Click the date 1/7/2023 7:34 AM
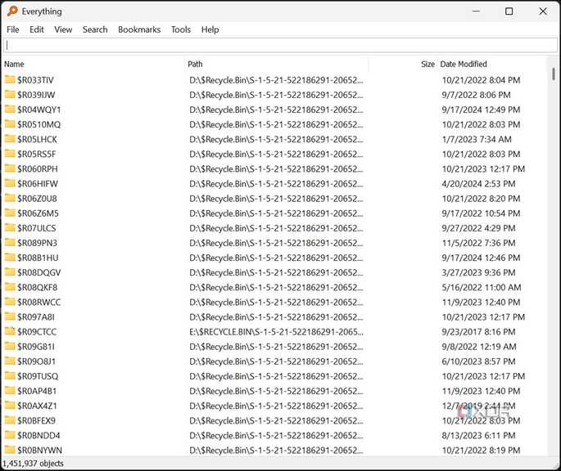This screenshot has height=471, width=561. (x=477, y=139)
